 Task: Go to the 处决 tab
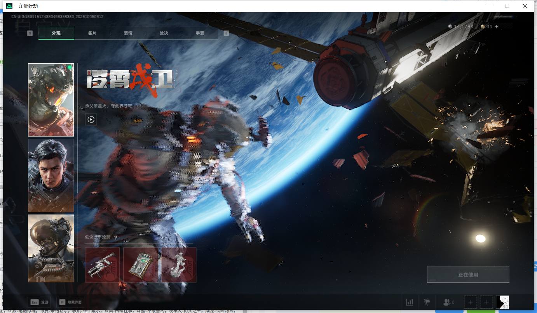point(164,33)
